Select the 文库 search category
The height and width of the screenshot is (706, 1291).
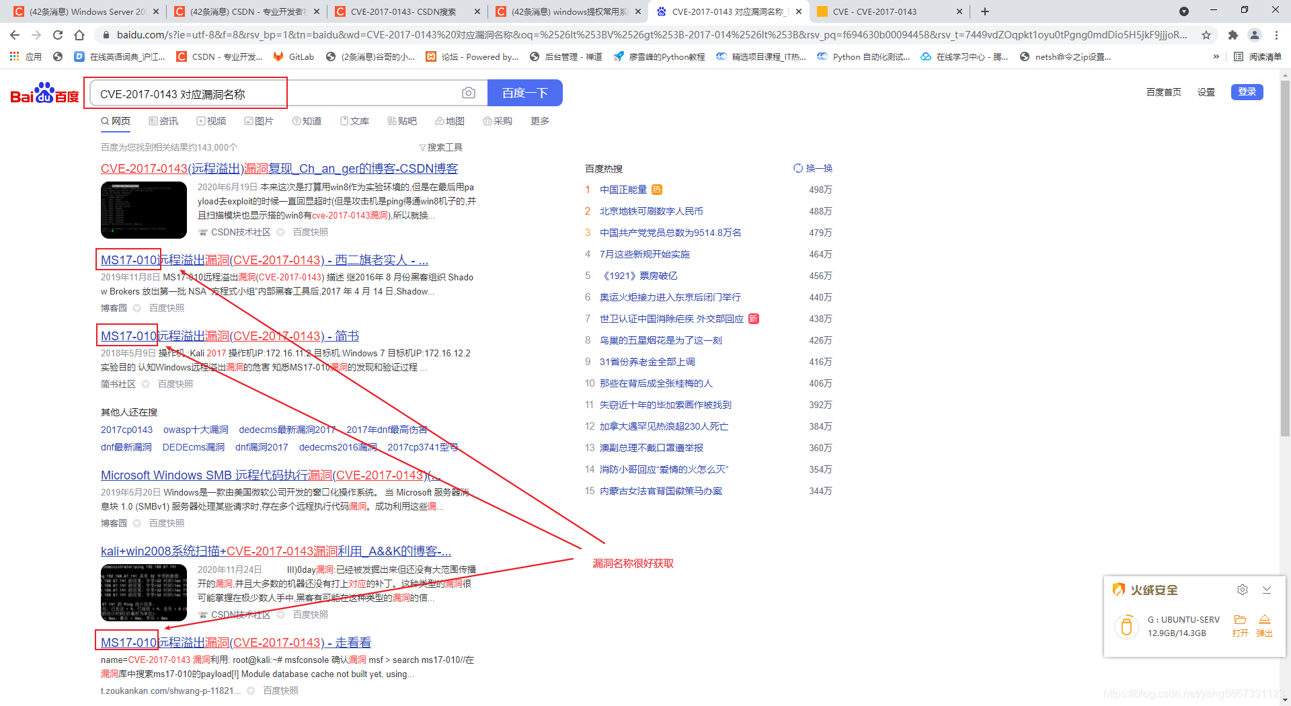point(354,121)
